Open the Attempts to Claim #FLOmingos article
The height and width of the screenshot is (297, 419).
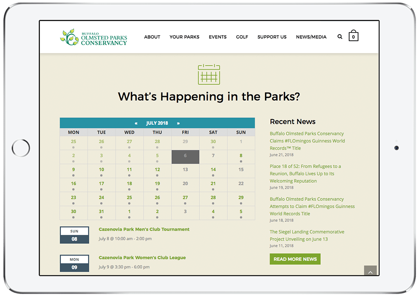click(312, 206)
